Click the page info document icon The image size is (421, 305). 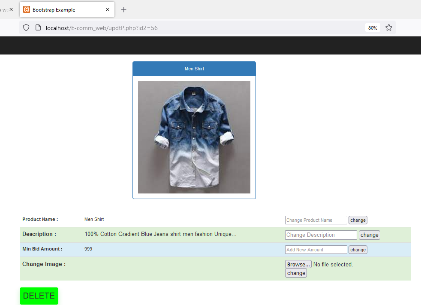click(x=38, y=28)
